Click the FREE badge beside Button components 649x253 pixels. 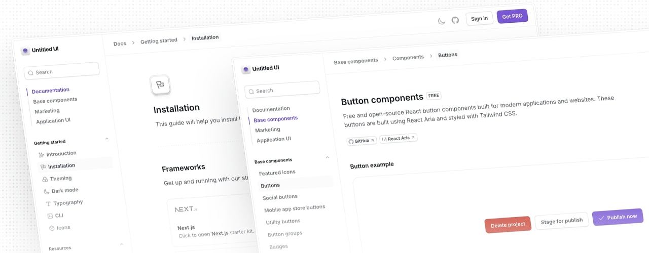[x=434, y=95]
